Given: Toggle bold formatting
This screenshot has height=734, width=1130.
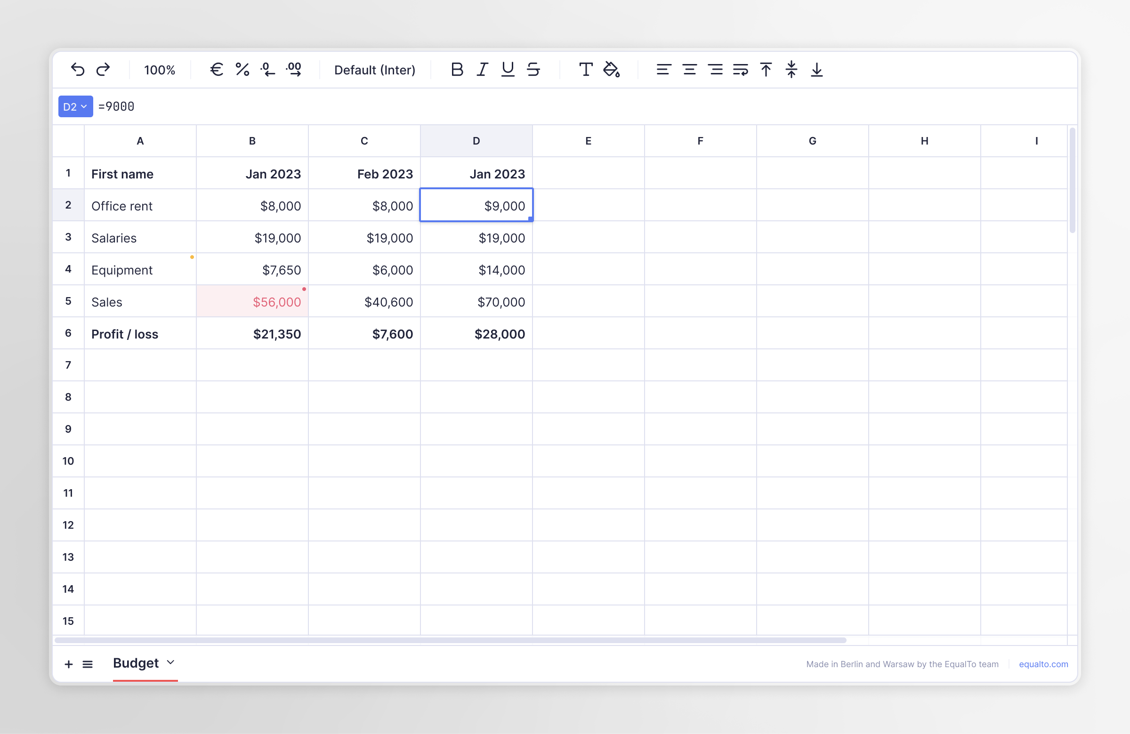Looking at the screenshot, I should (x=457, y=70).
